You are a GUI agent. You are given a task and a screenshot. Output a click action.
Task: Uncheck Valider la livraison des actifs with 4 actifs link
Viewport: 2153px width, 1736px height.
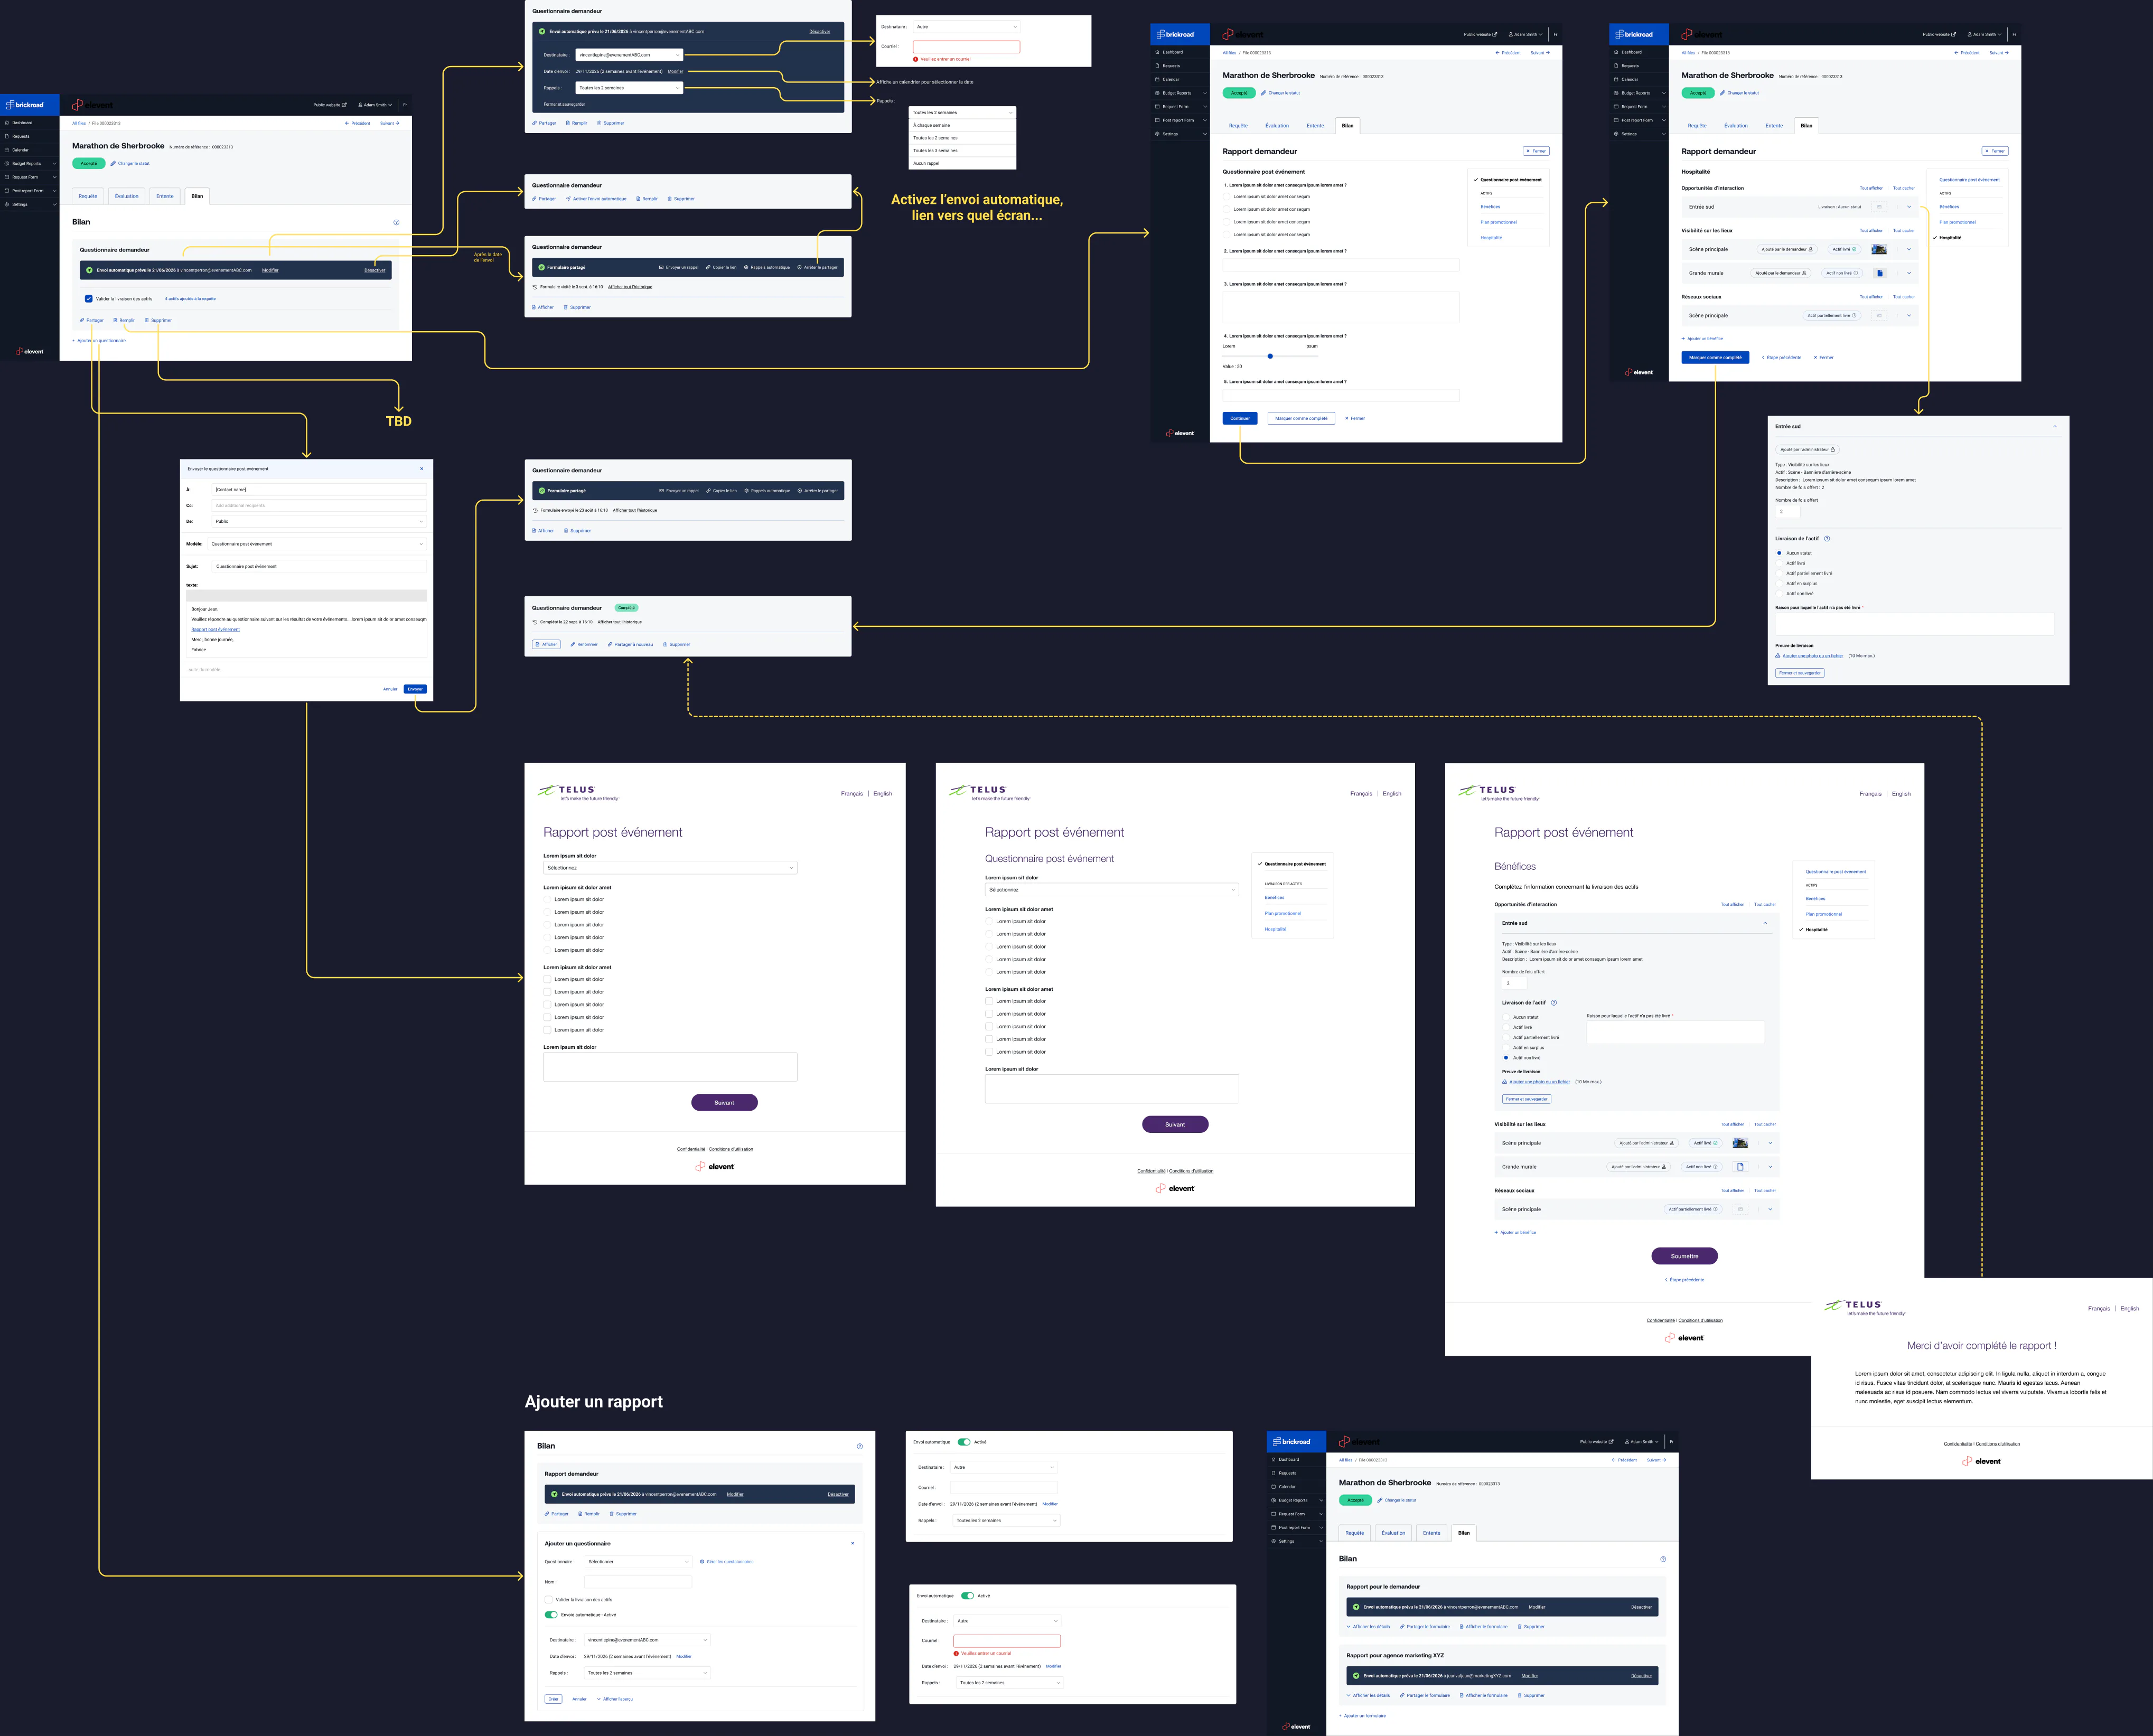89,298
